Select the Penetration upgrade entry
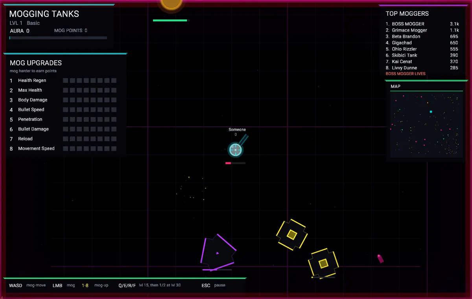472x299 pixels. pyautogui.click(x=63, y=119)
